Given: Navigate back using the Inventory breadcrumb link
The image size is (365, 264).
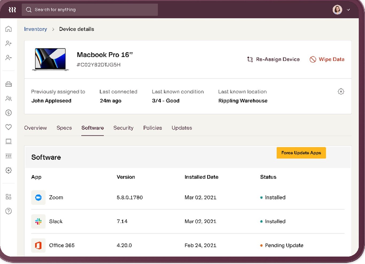Looking at the screenshot, I should [36, 29].
